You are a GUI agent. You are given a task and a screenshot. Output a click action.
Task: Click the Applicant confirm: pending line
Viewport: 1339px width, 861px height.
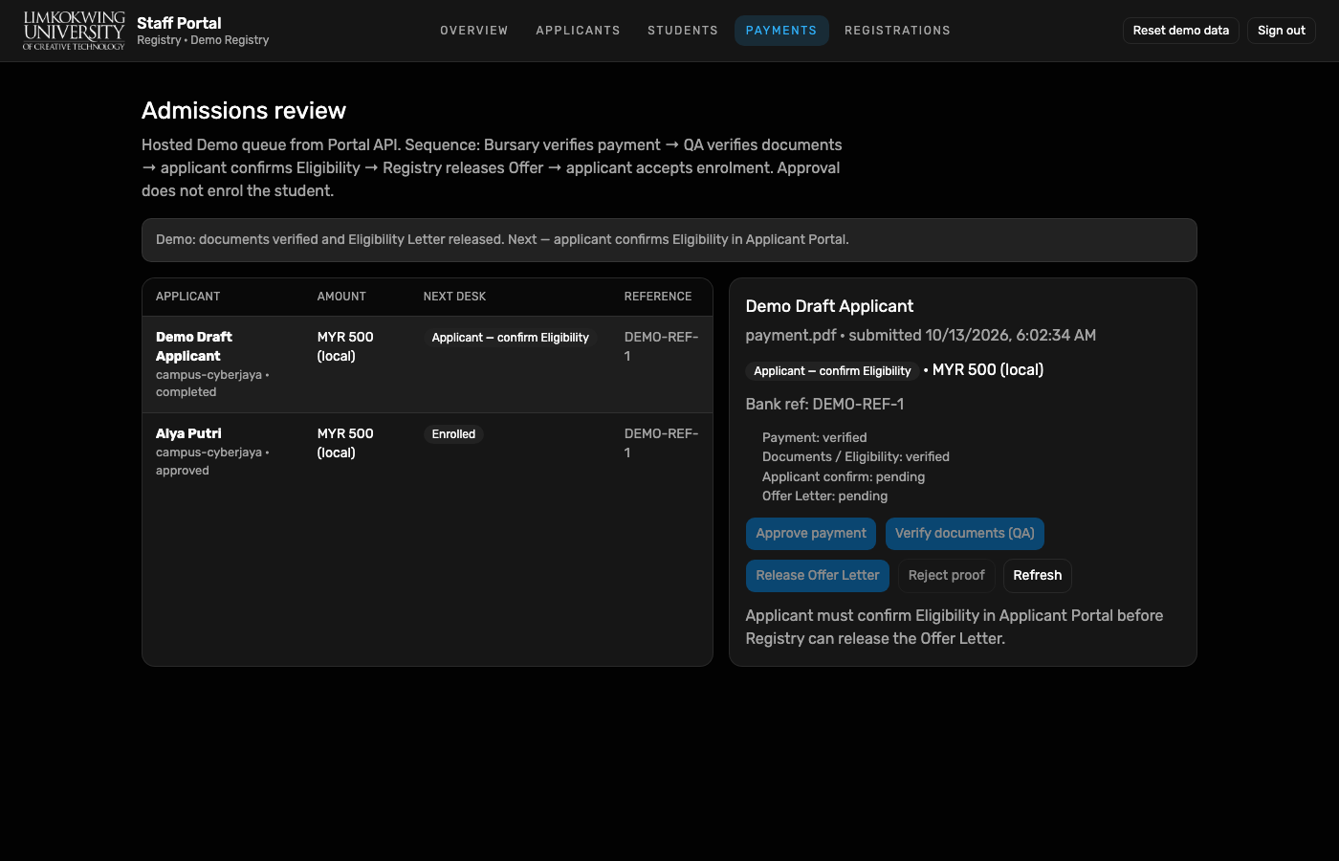tap(844, 476)
